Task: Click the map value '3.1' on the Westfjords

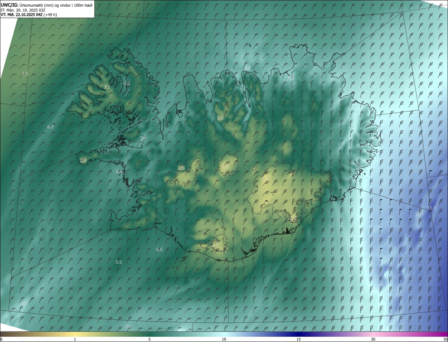Action: tap(107, 87)
